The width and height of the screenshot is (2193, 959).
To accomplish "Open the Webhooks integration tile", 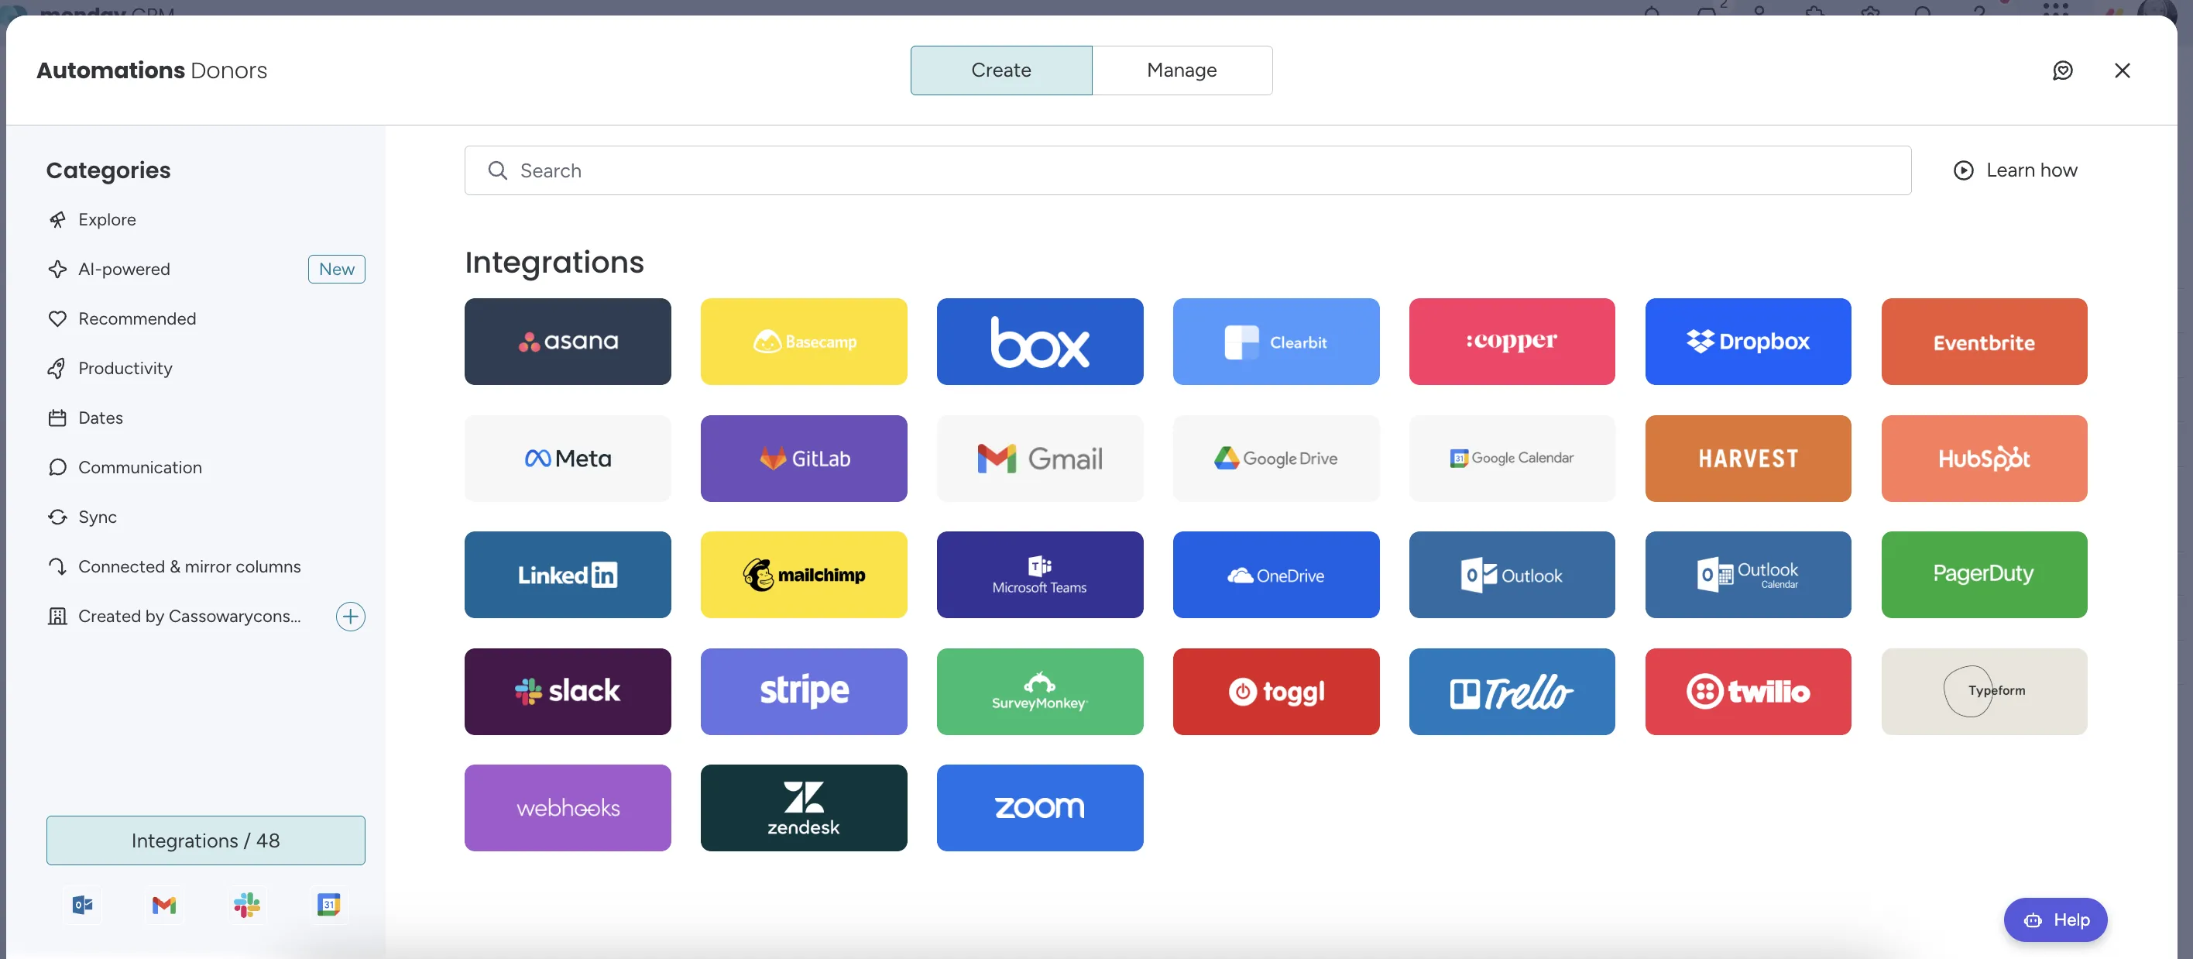I will tap(567, 807).
